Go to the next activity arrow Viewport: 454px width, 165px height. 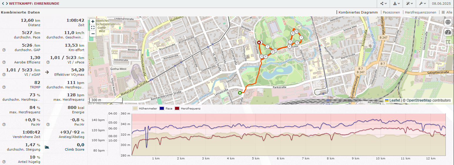click(6, 4)
